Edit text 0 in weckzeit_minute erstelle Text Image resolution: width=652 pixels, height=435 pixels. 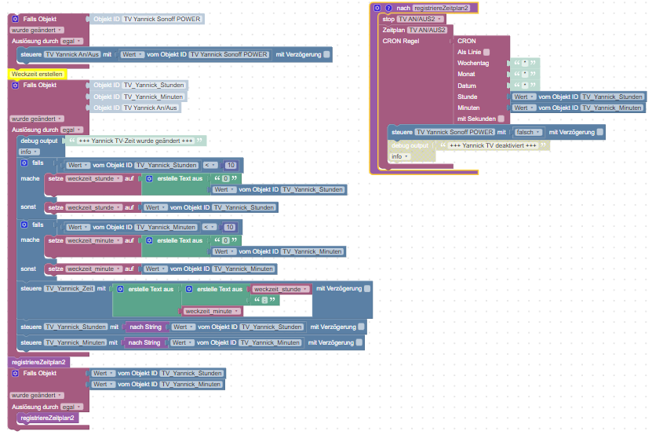coord(226,240)
